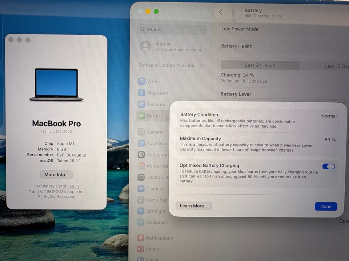
Task: Click More Info in About window
Action: [x=57, y=174]
